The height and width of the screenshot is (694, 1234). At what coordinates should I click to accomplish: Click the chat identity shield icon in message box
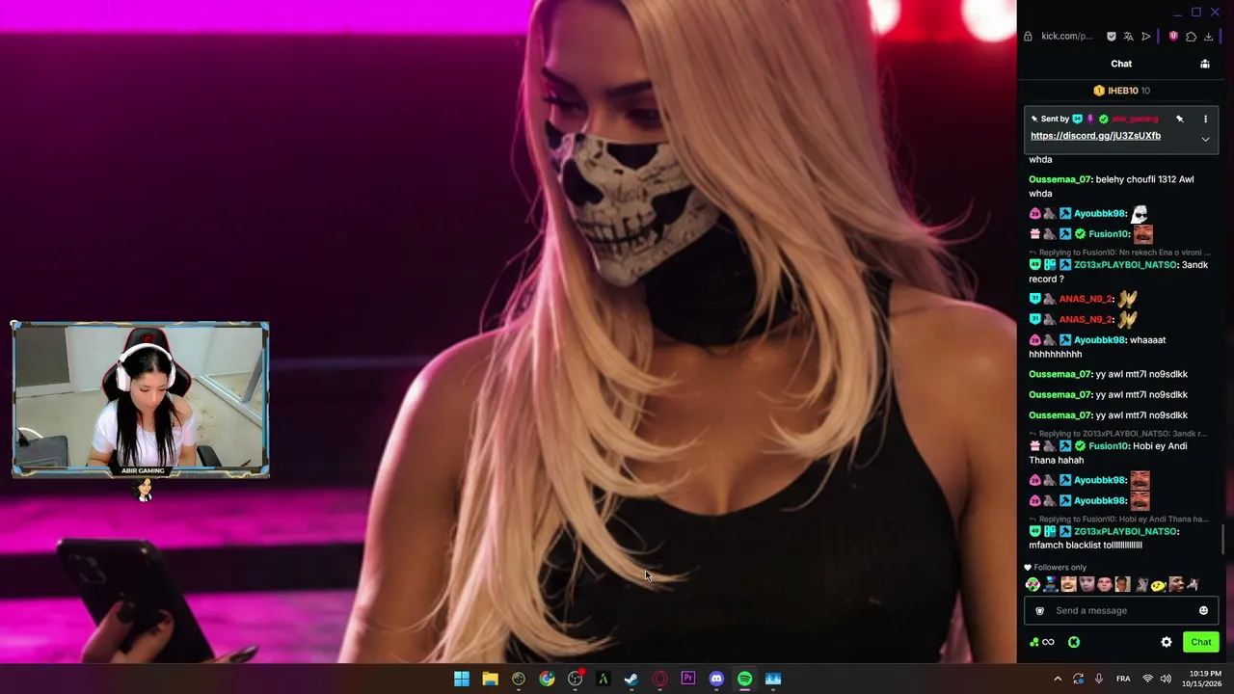point(1039,610)
